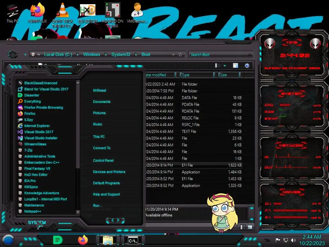Launch ILSpy from Start menu
Screen dimensions: 329x247
click(x=26, y=120)
